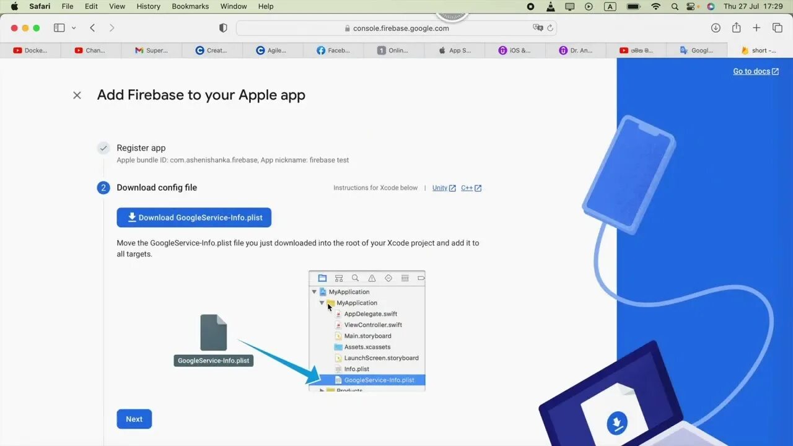Close the Add Firebase setup wizard
This screenshot has height=446, width=793.
click(77, 95)
